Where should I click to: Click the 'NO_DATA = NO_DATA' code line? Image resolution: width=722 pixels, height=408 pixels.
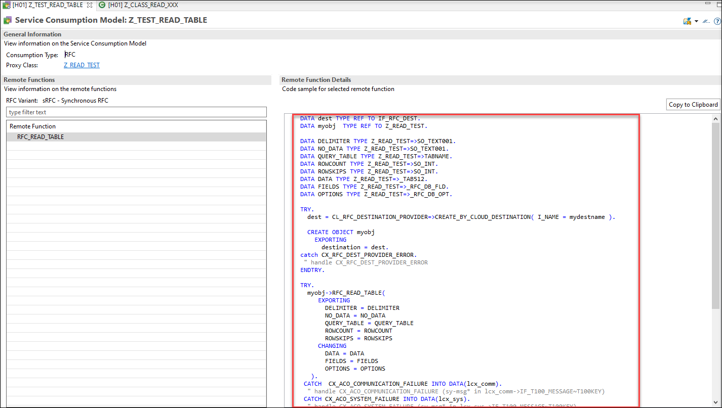[x=355, y=315]
